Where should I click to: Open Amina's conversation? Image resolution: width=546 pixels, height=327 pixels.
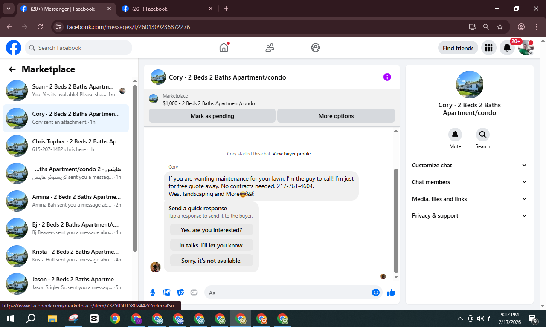tap(66, 201)
